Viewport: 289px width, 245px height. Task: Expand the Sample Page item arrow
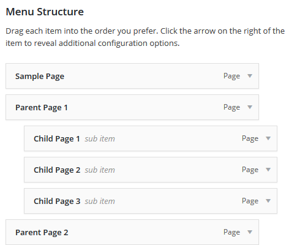point(250,76)
